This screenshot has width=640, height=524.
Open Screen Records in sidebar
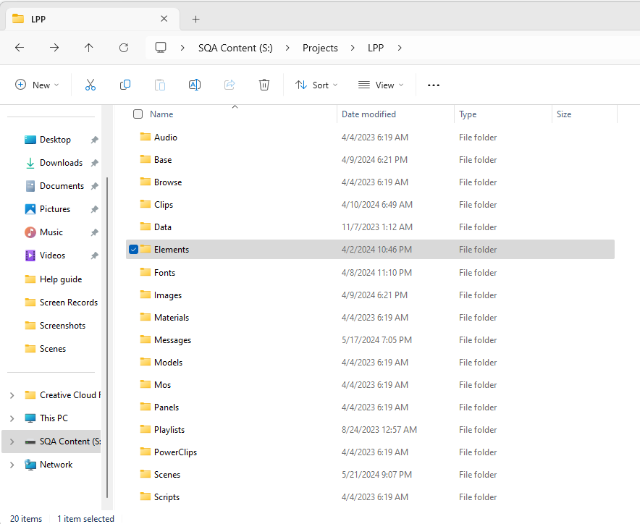(x=62, y=303)
